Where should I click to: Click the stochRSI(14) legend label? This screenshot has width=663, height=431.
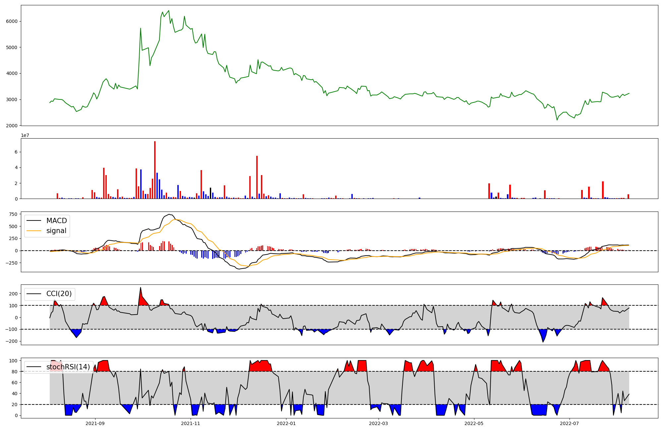click(x=68, y=367)
